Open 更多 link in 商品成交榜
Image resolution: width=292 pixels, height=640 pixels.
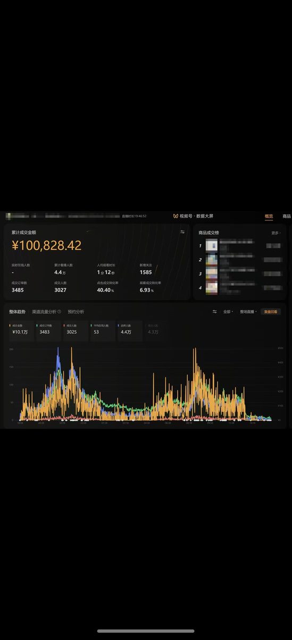pos(276,233)
